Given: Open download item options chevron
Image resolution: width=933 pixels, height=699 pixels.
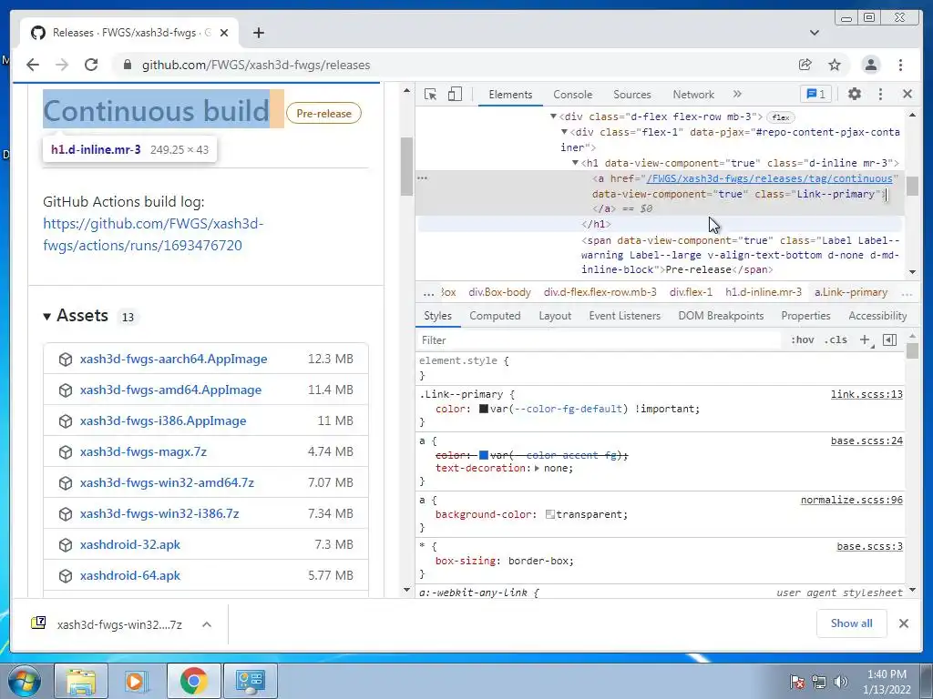Looking at the screenshot, I should click(x=207, y=624).
